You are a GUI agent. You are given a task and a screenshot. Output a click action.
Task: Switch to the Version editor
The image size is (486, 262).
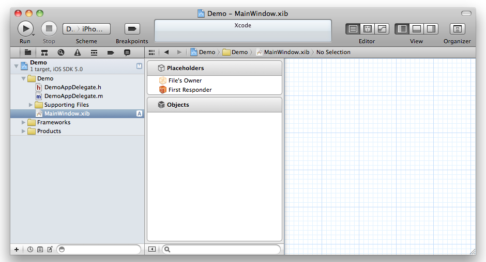pos(382,29)
